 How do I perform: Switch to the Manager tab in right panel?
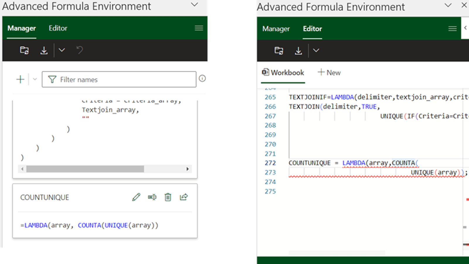point(276,29)
